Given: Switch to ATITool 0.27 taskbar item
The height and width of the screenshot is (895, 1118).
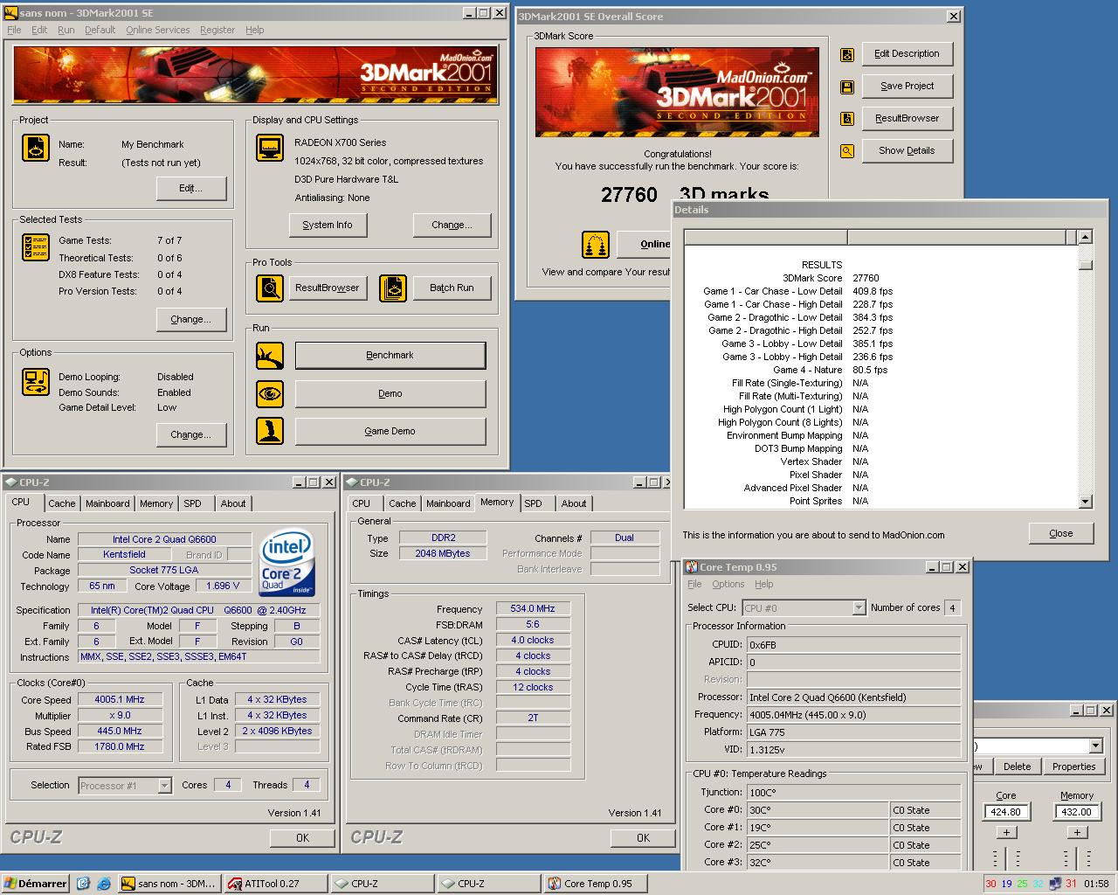Looking at the screenshot, I should 275,884.
